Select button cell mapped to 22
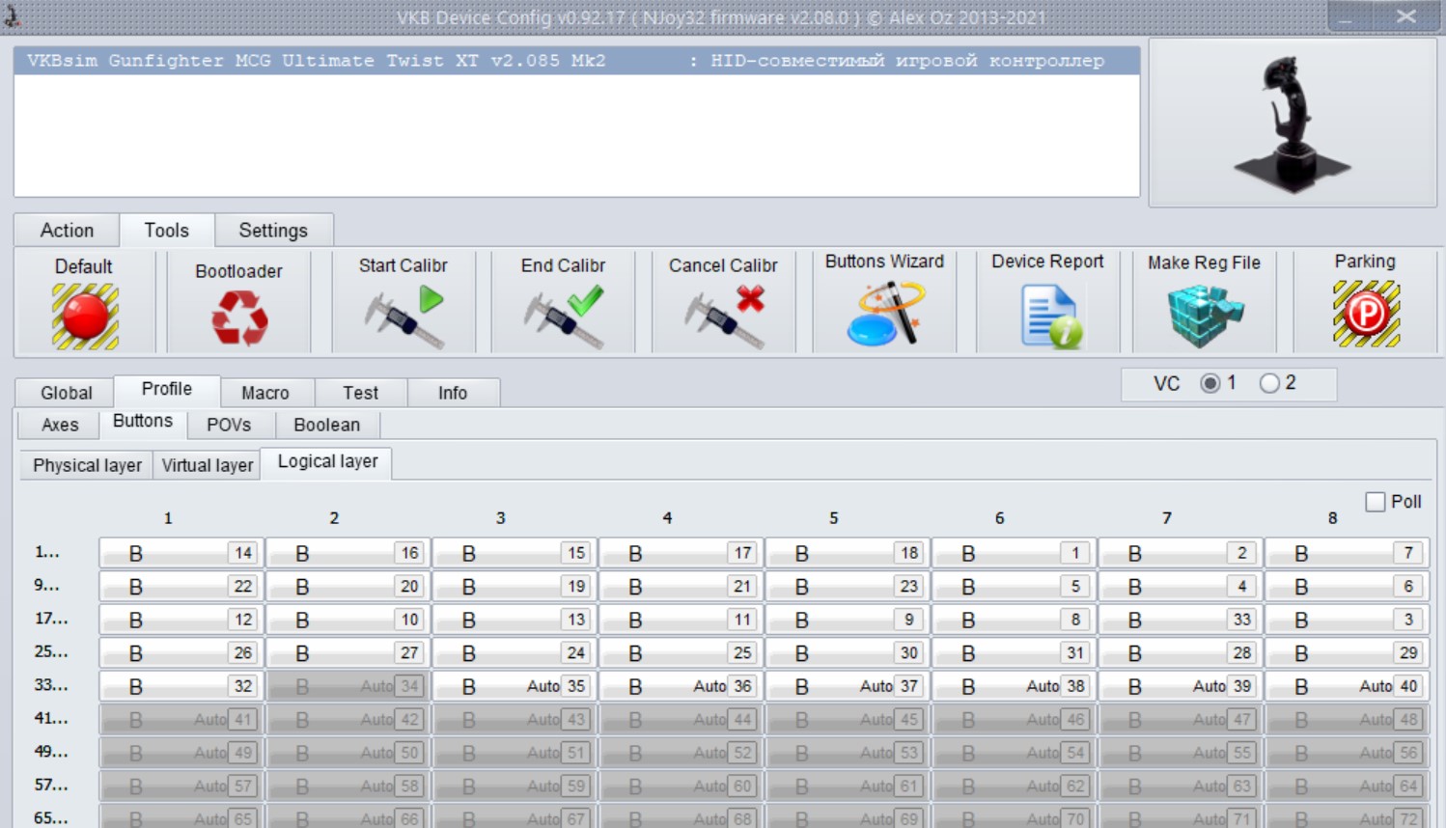This screenshot has width=1446, height=828. tap(181, 586)
